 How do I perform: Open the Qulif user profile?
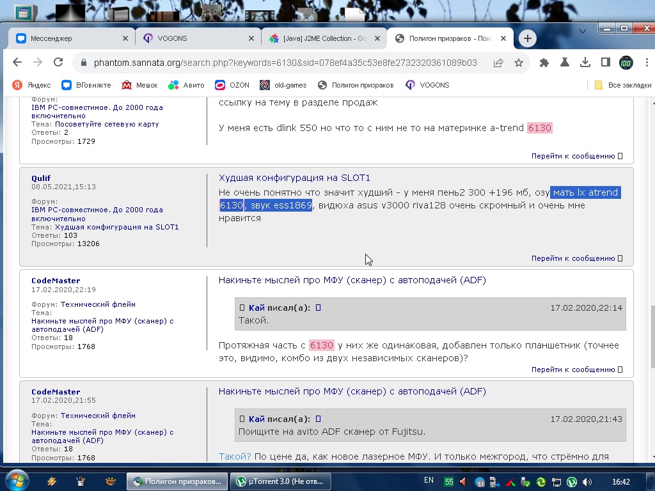pos(41,178)
